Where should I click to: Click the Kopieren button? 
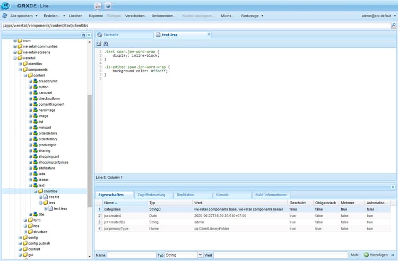click(x=96, y=16)
